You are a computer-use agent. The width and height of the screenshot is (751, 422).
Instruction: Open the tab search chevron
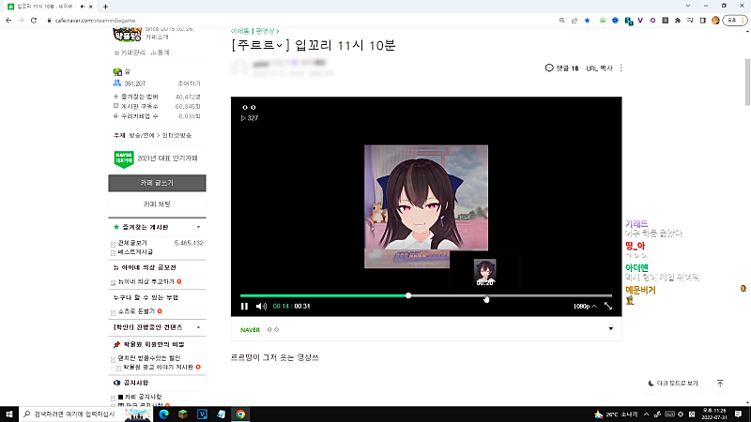click(x=688, y=6)
